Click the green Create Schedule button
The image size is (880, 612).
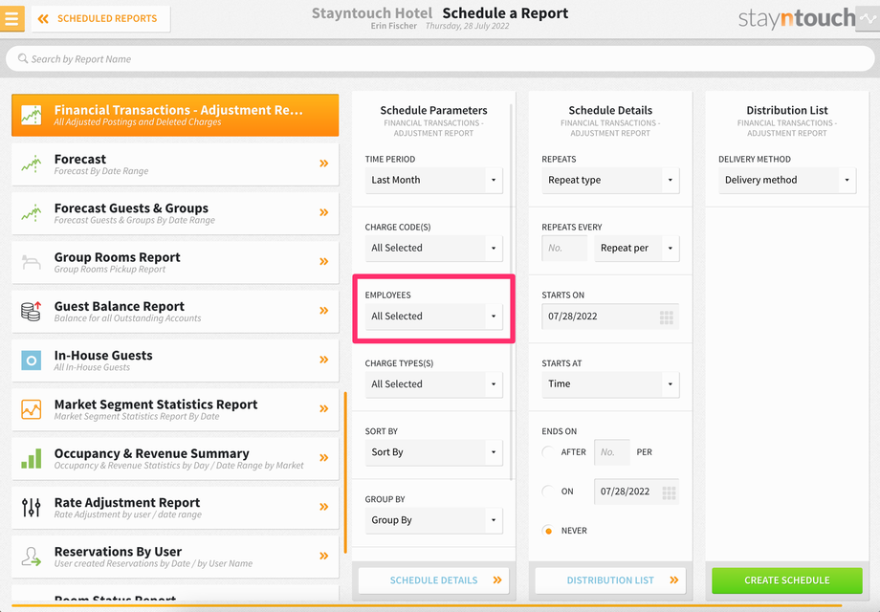(787, 580)
